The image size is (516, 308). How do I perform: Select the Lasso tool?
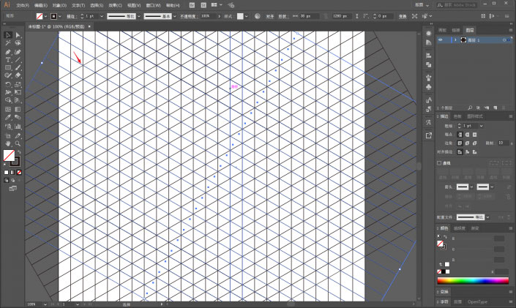pyautogui.click(x=18, y=43)
